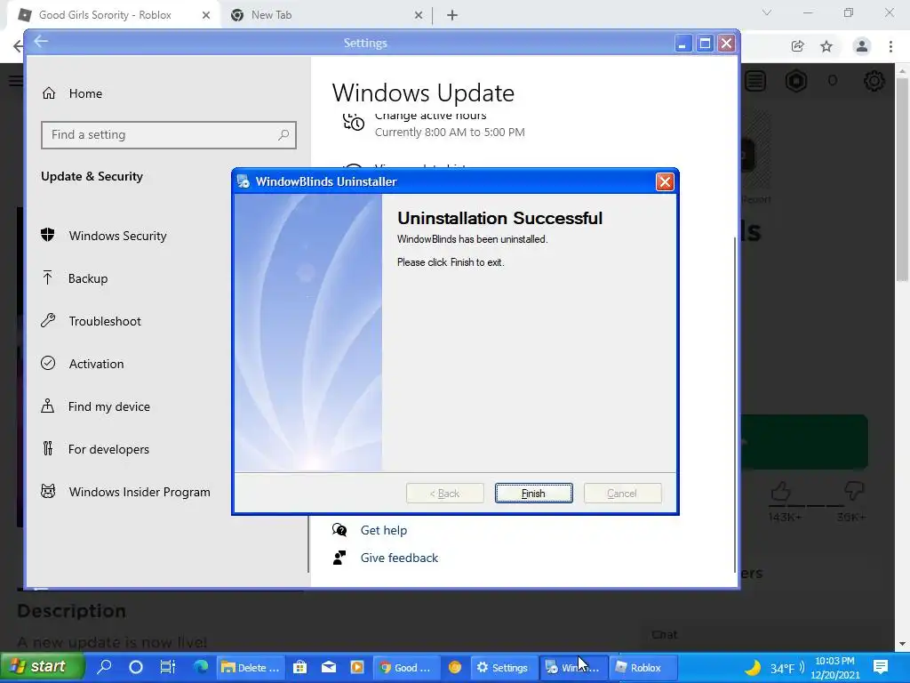Screen dimensions: 910x683
Task: Click the Windows Security shield icon
Action: pyautogui.click(x=48, y=235)
